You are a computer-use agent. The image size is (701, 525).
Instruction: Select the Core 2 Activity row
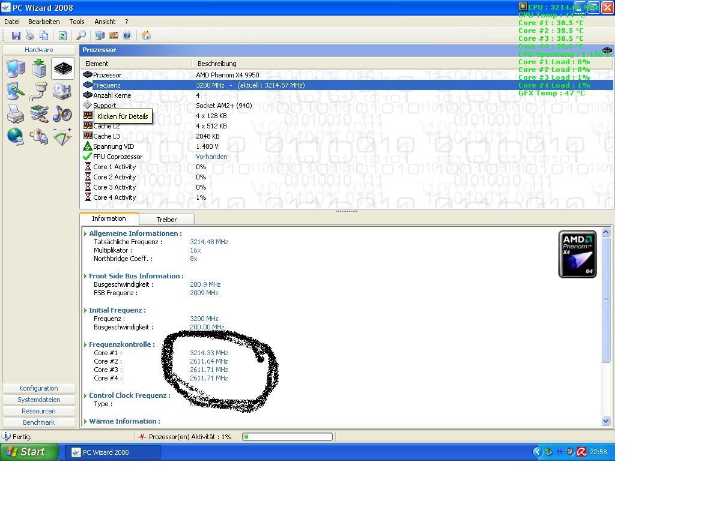click(x=347, y=177)
